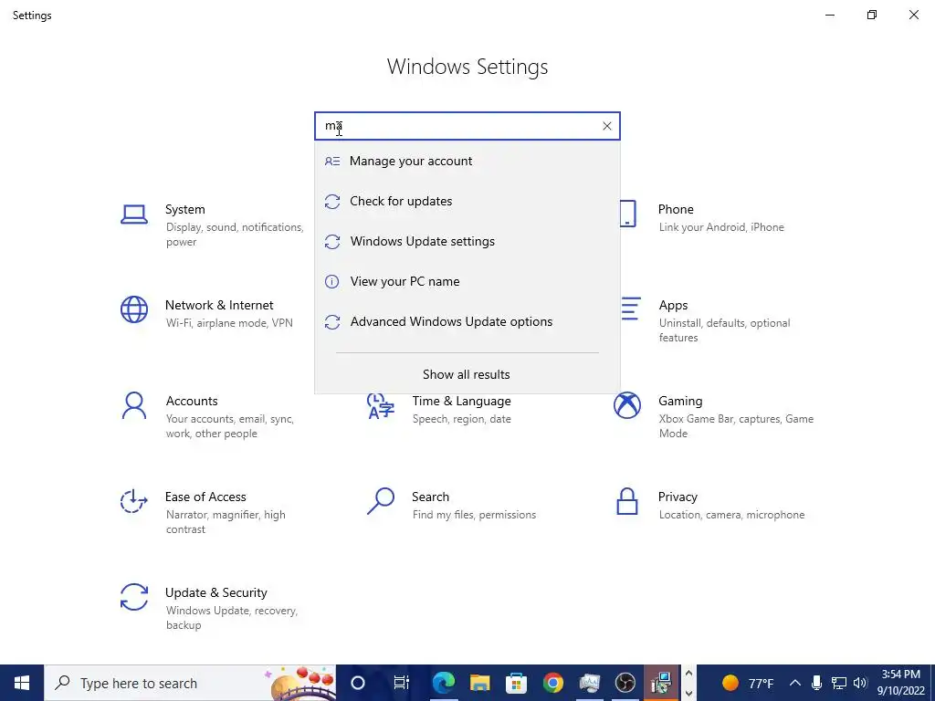Open the Privacy settings title
Image resolution: width=935 pixels, height=701 pixels.
678,497
